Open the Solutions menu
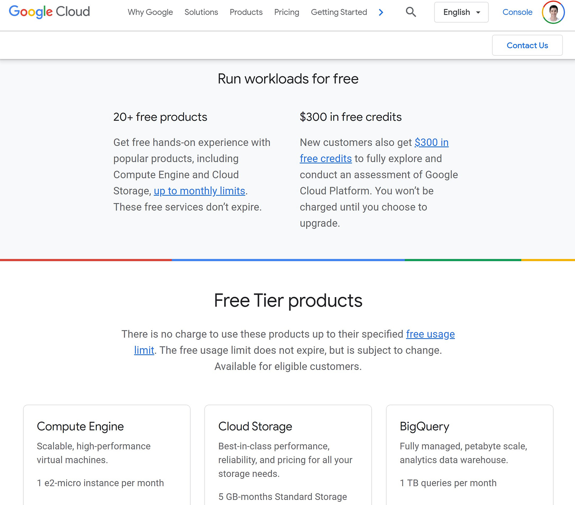 point(201,12)
